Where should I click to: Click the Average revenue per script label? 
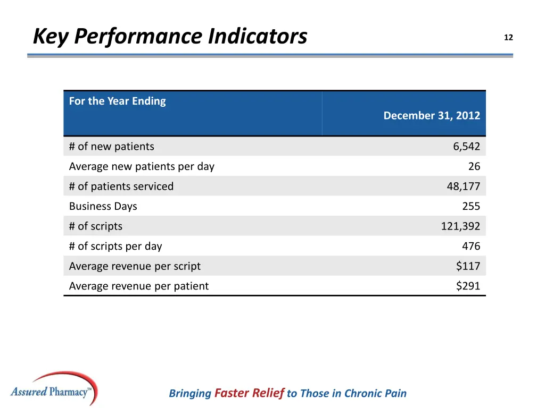pos(135,266)
